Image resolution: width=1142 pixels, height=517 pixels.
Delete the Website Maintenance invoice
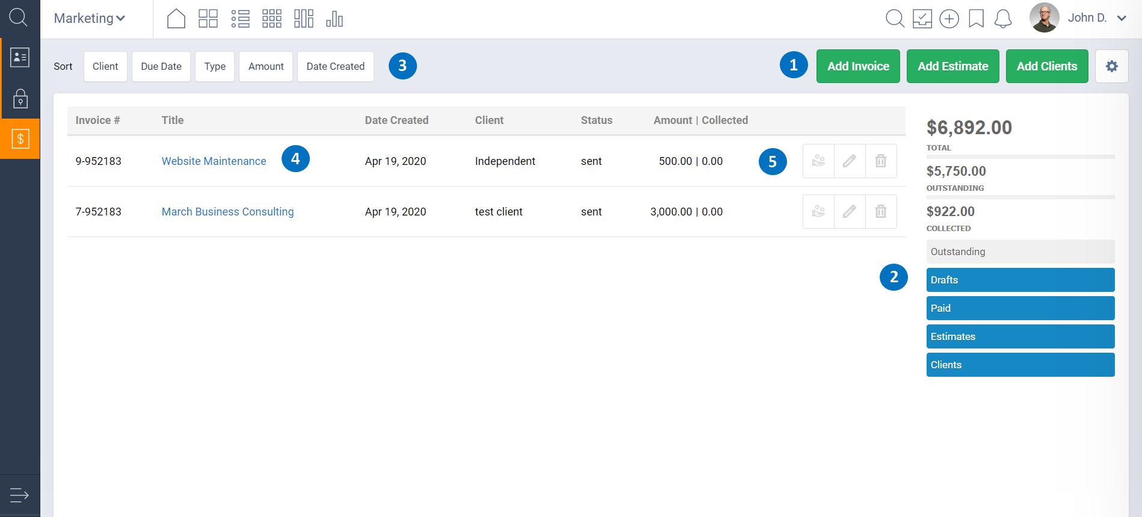pos(880,161)
